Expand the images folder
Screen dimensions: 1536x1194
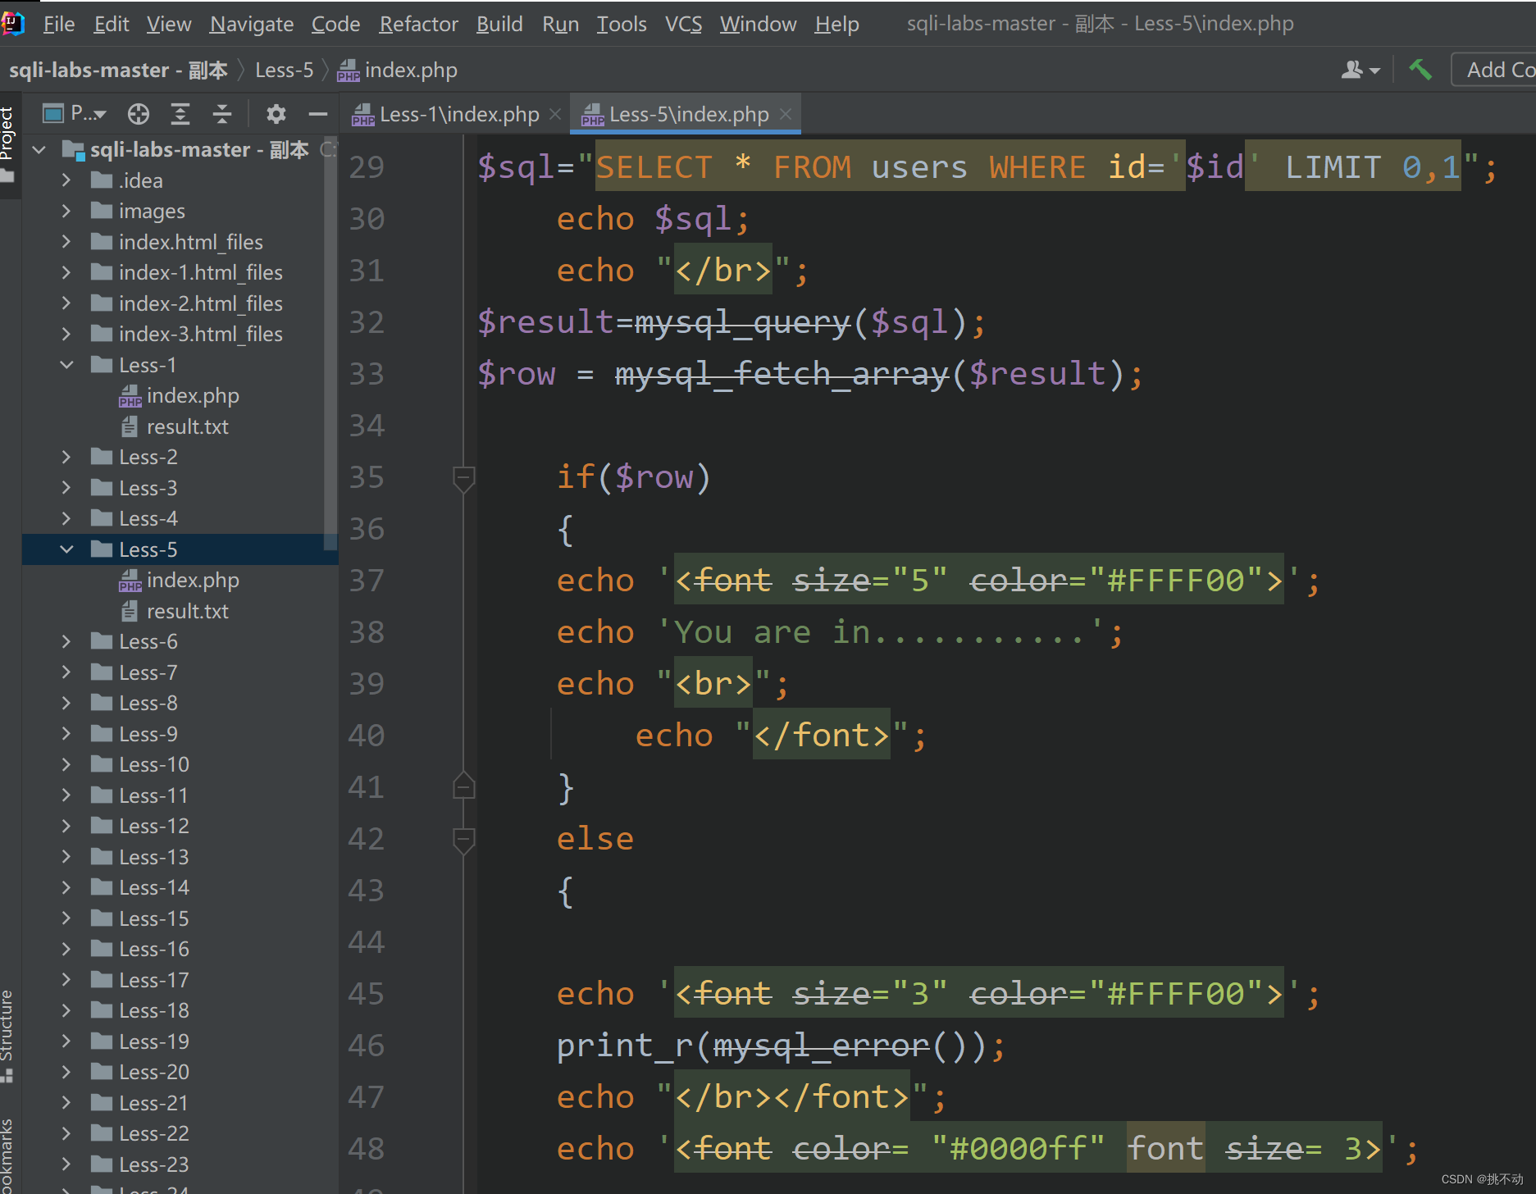pos(66,212)
